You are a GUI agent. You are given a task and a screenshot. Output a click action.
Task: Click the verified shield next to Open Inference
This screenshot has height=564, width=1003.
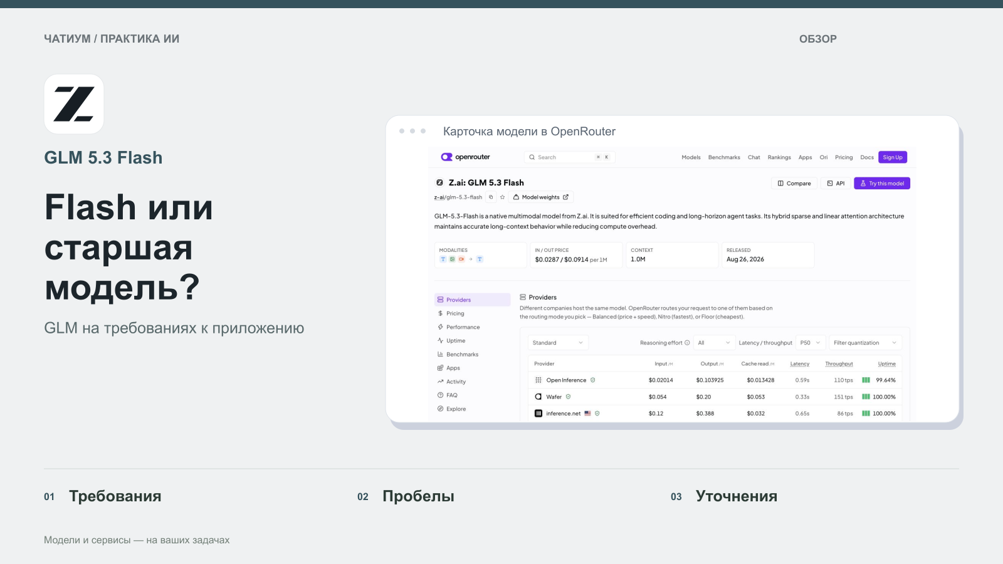click(x=593, y=380)
